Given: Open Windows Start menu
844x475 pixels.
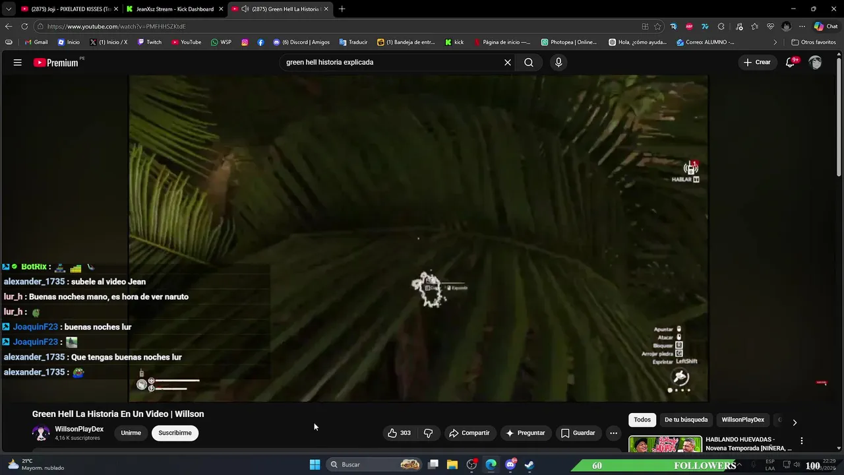Looking at the screenshot, I should click(x=315, y=464).
